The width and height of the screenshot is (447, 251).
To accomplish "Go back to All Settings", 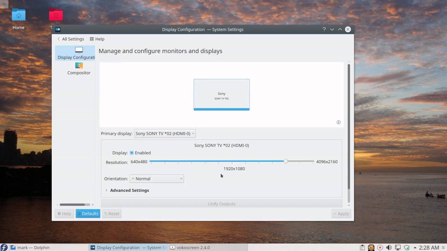I will pyautogui.click(x=71, y=39).
